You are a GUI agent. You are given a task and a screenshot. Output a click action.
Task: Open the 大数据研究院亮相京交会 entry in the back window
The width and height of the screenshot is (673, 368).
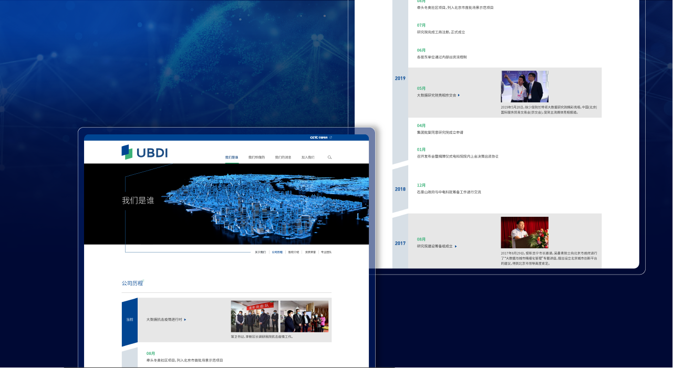pos(437,96)
